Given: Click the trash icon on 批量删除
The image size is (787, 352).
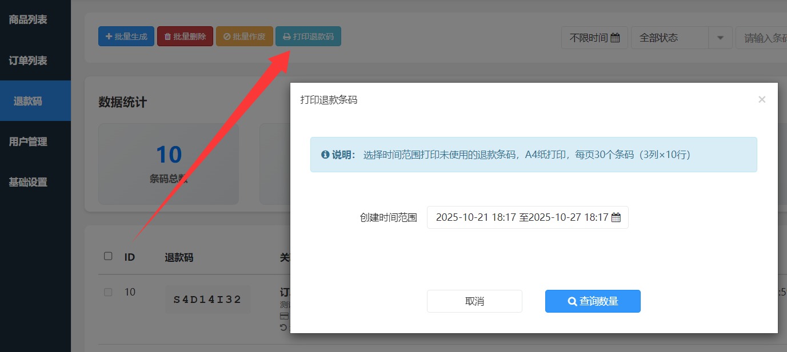Looking at the screenshot, I should tap(167, 37).
